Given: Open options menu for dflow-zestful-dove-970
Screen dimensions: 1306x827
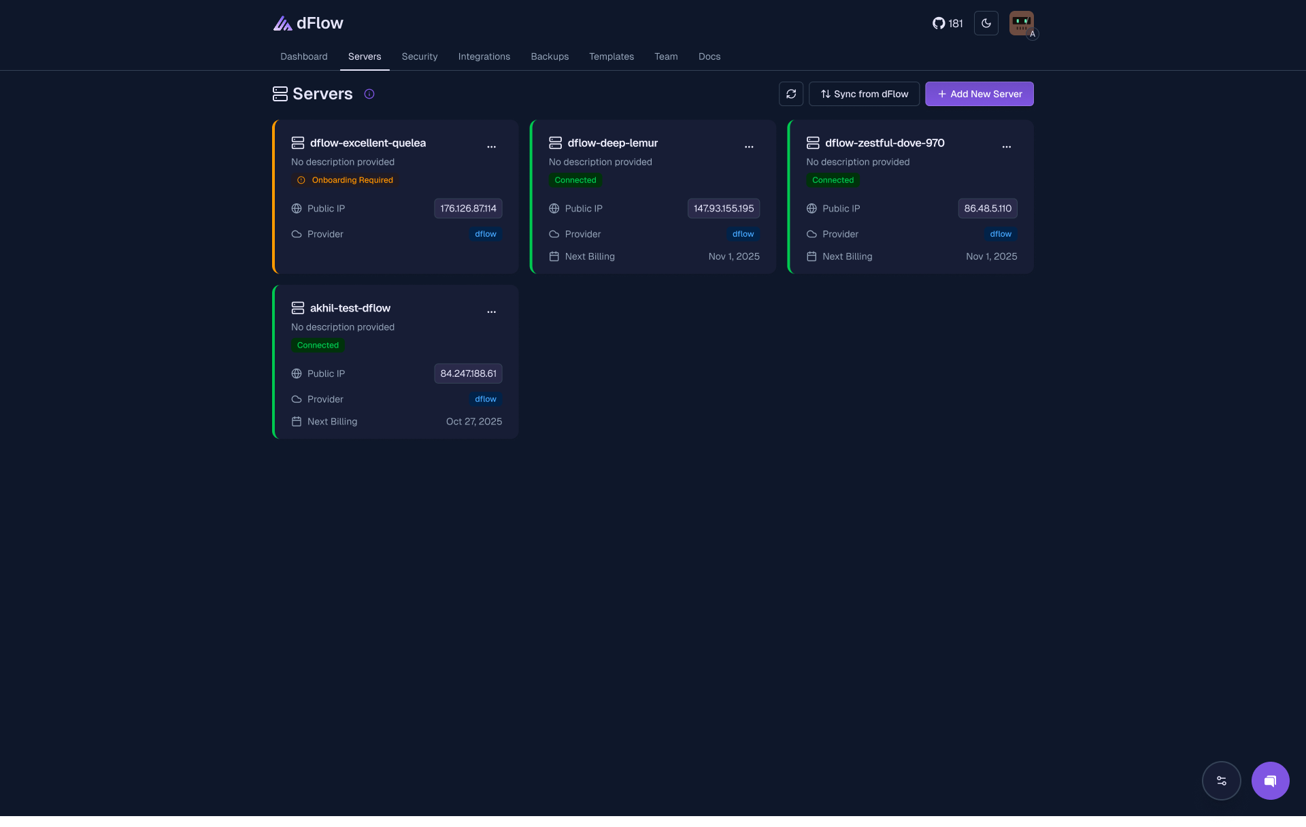Looking at the screenshot, I should (x=1006, y=146).
